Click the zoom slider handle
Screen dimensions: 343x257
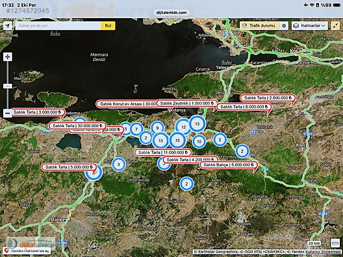pos(8,86)
